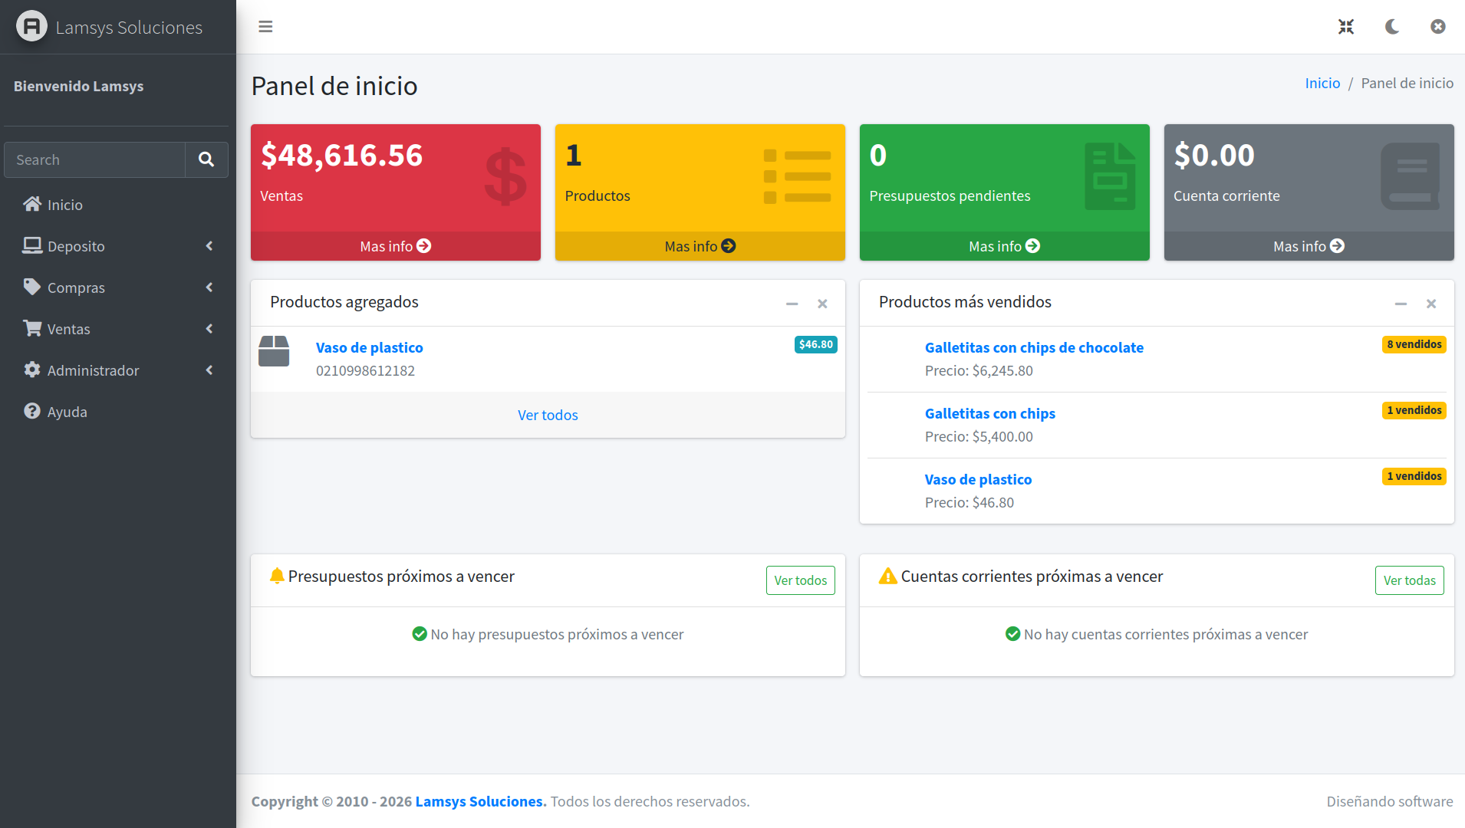Image resolution: width=1465 pixels, height=828 pixels.
Task: Click the laptop icon beside Deposito
Action: click(x=32, y=245)
